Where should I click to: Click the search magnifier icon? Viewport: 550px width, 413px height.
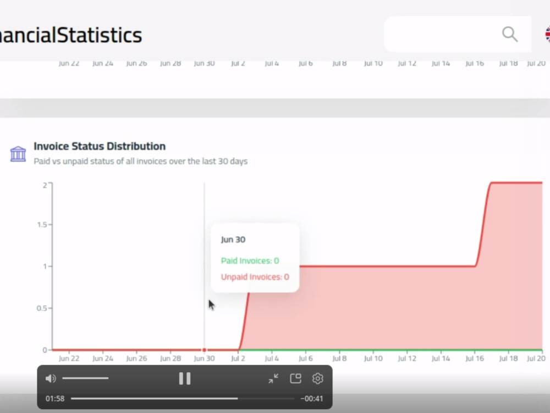tap(510, 34)
